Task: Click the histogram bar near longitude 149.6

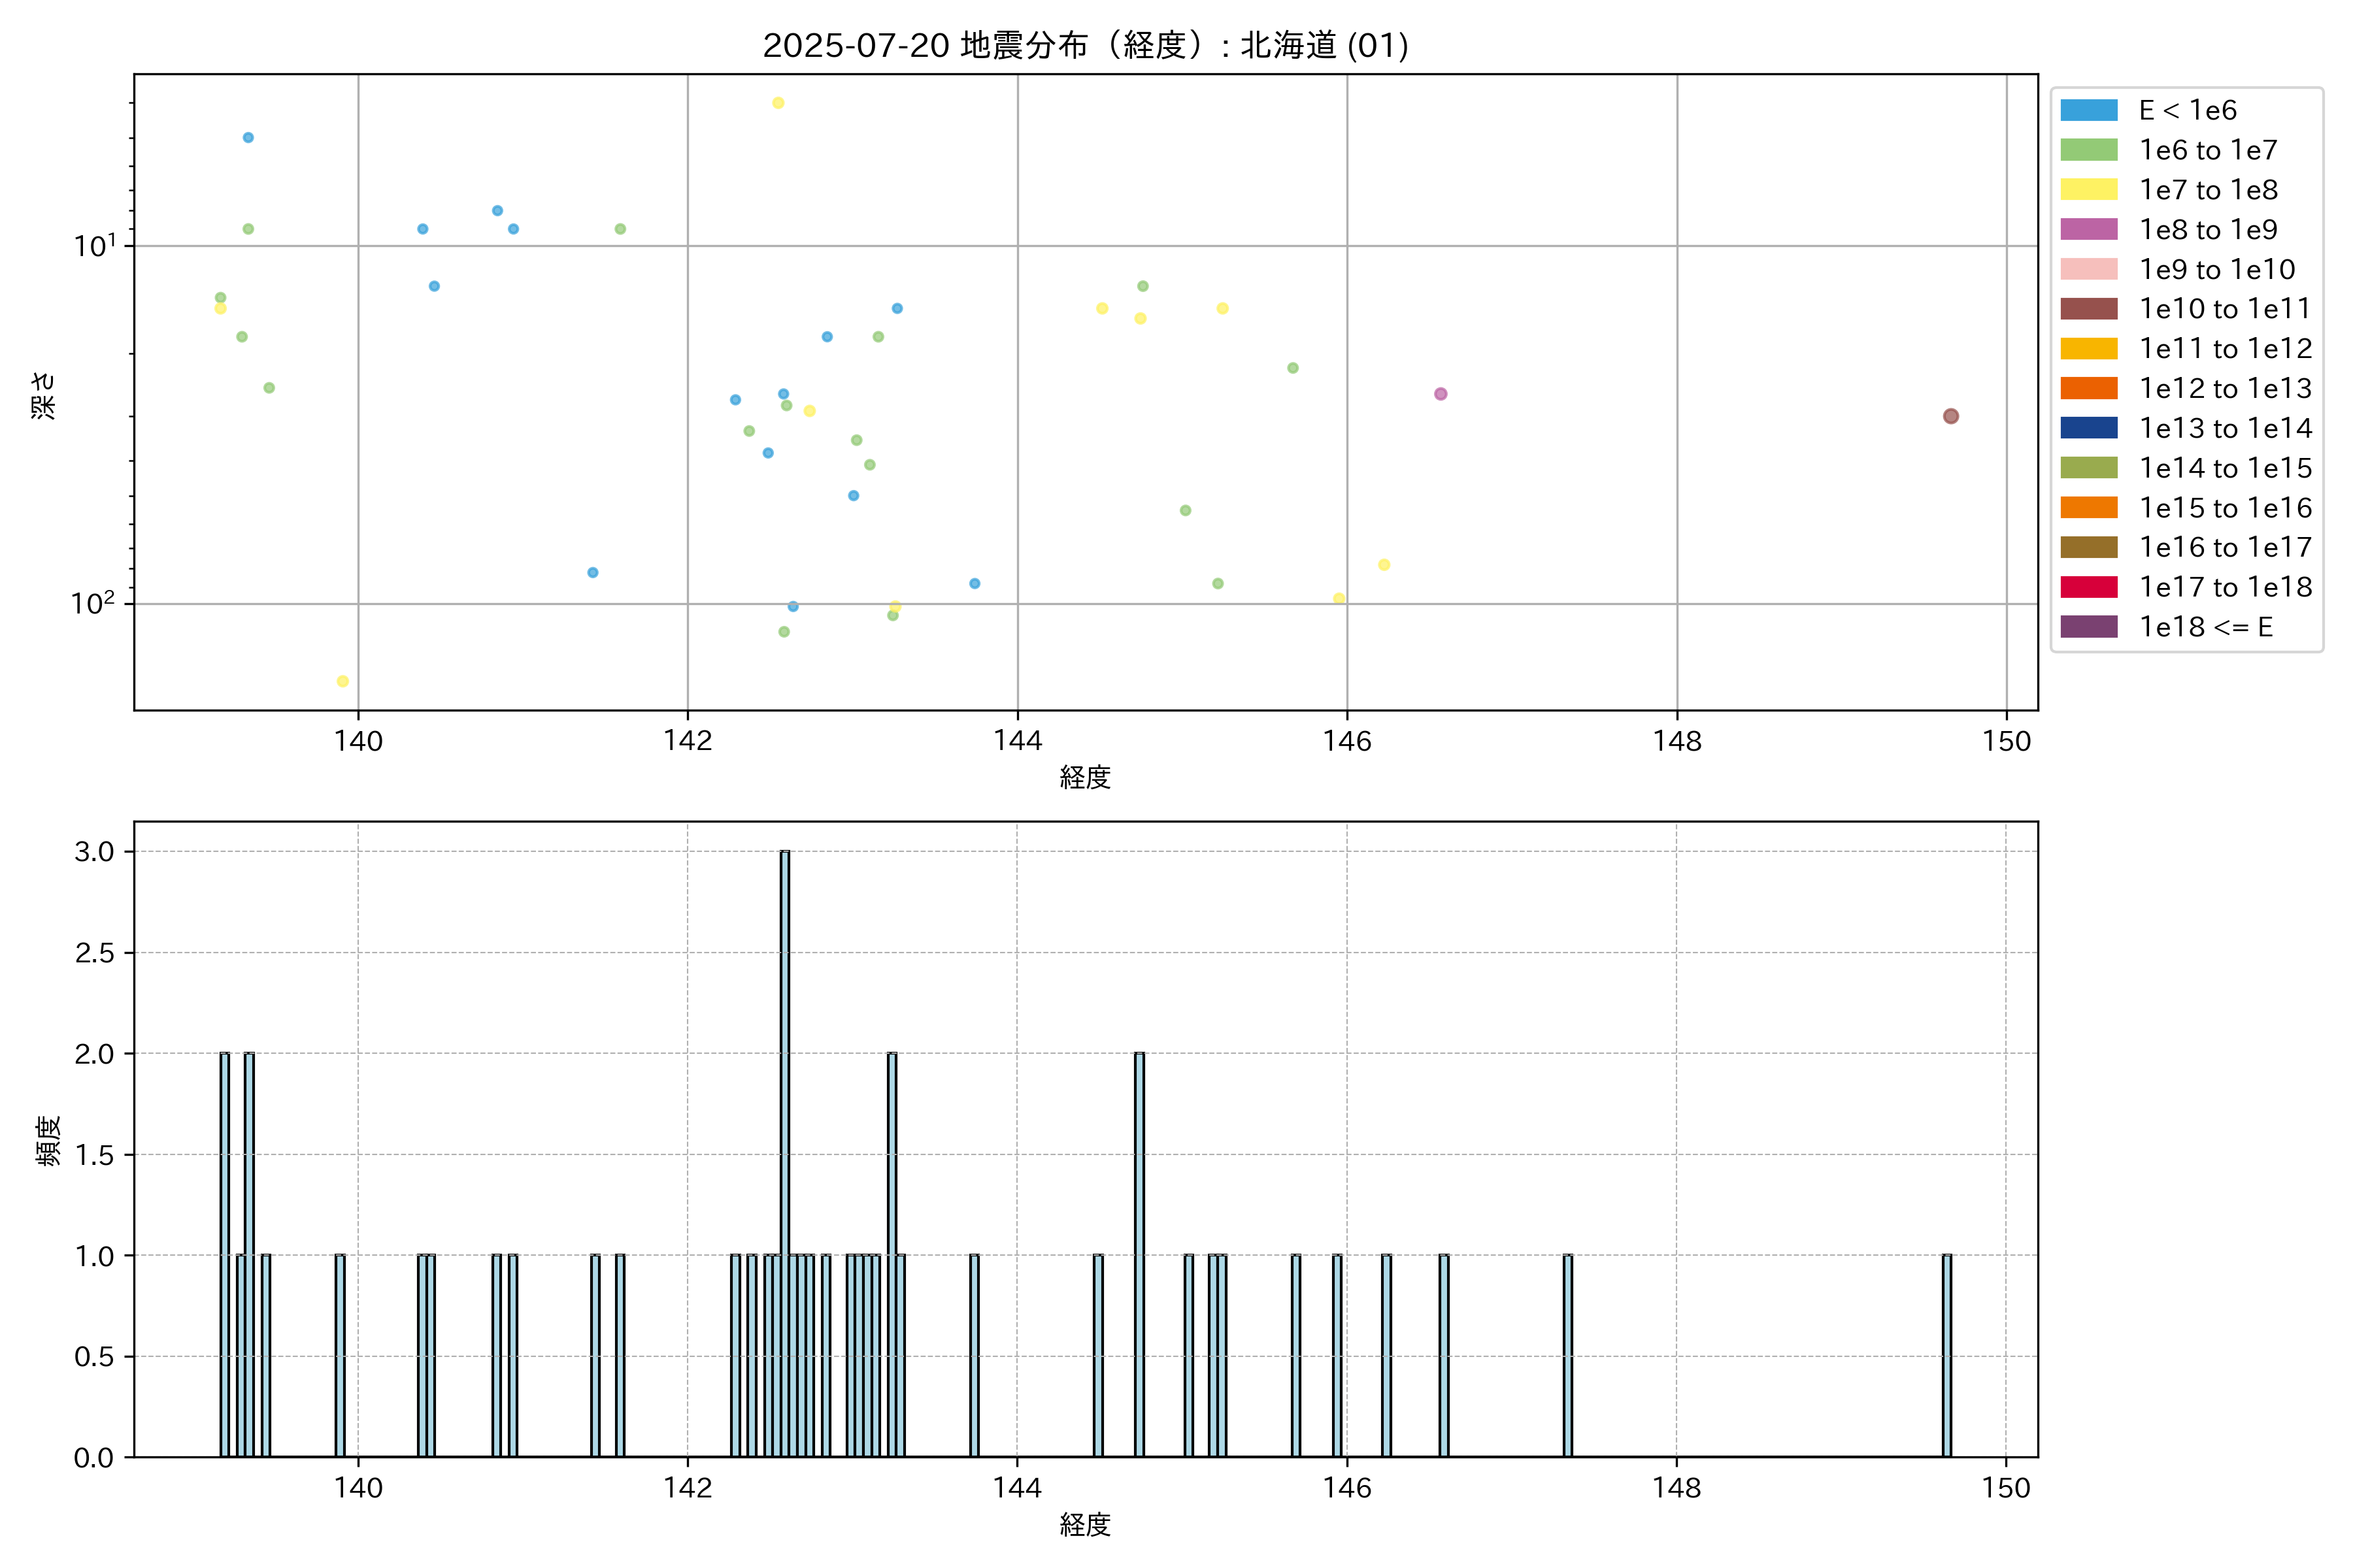Action: [1946, 1355]
